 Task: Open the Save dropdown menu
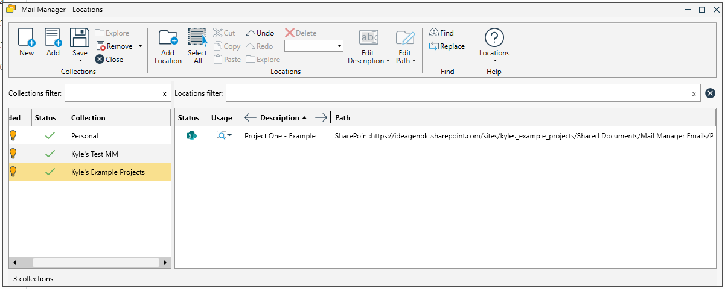point(80,61)
